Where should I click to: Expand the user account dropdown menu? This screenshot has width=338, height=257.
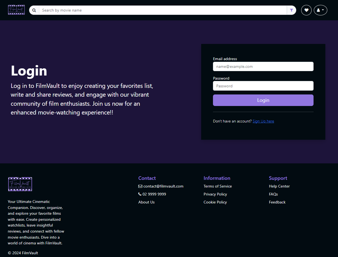[320, 10]
